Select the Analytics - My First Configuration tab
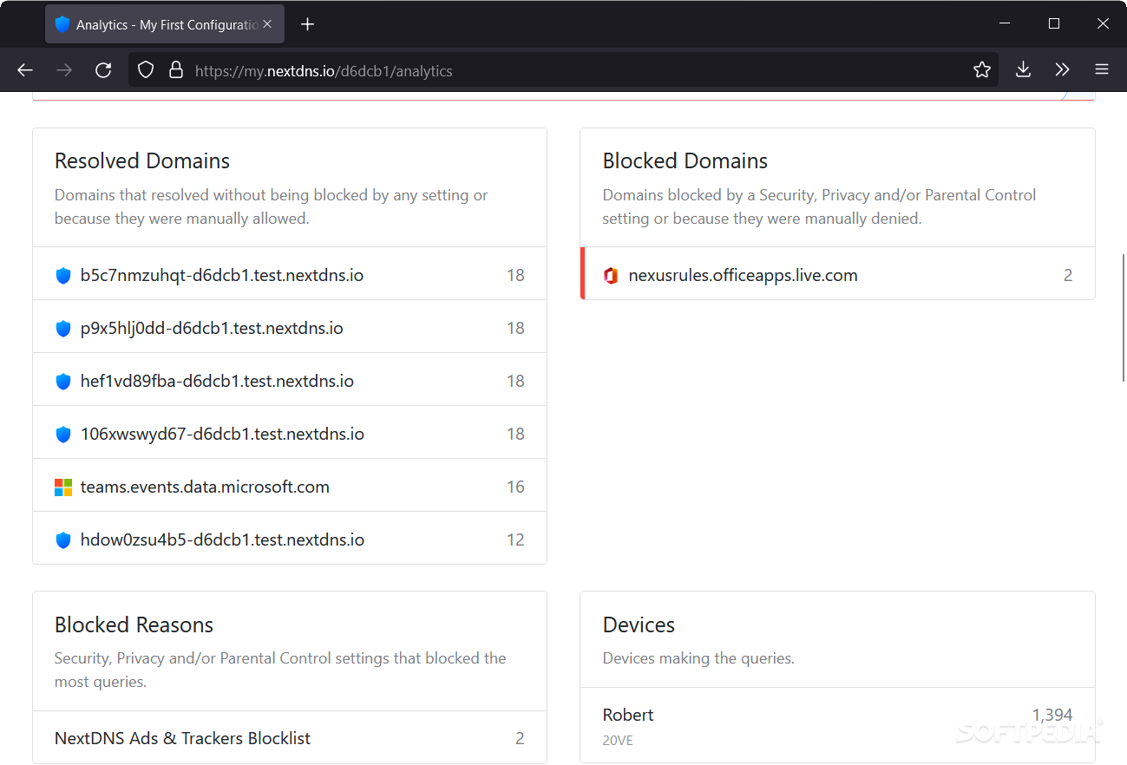Screen dimensions: 1127x765 164,25
